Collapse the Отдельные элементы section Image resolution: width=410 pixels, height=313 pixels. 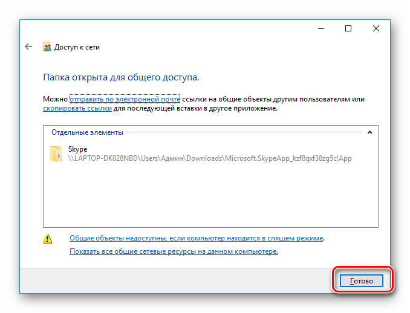tap(369, 132)
